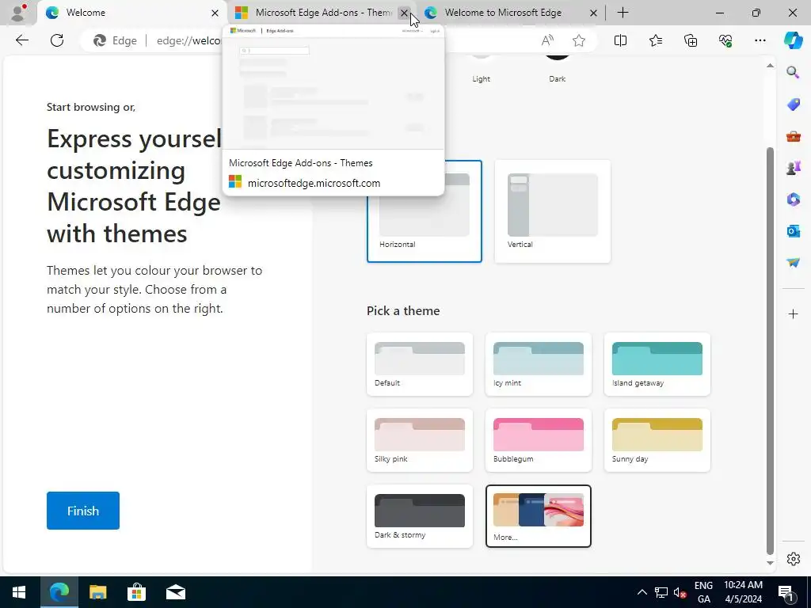
Task: Open sidebar Outlook icon
Action: click(x=793, y=230)
